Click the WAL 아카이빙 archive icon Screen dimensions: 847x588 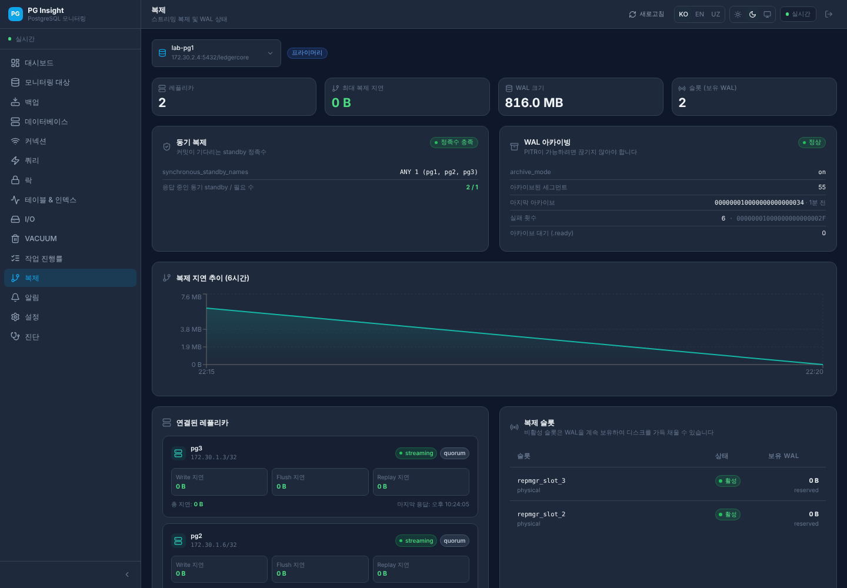pyautogui.click(x=514, y=146)
